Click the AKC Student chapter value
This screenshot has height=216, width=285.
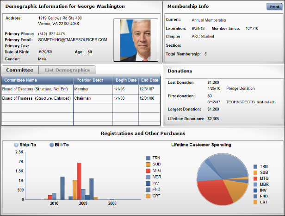click(203, 37)
